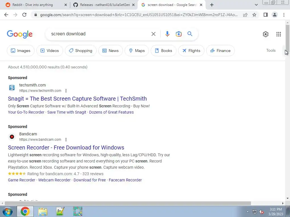This screenshot has height=217, width=290.
Task: Share this page using the share icon
Action: click(245, 15)
